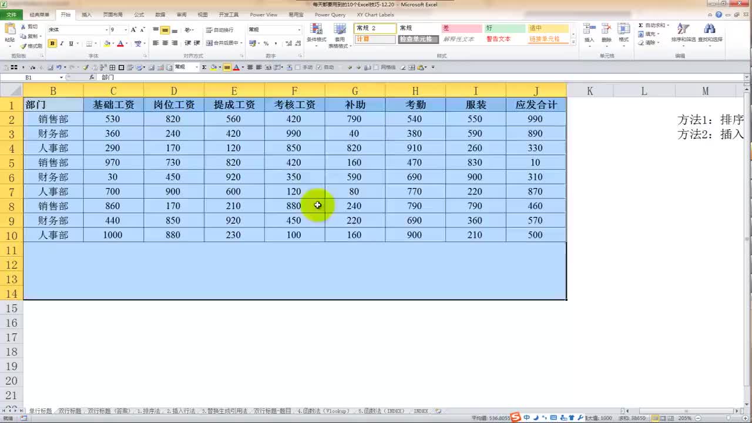This screenshot has width=752, height=423.
Task: Apply the 链接单元格 cell style
Action: tap(547, 39)
